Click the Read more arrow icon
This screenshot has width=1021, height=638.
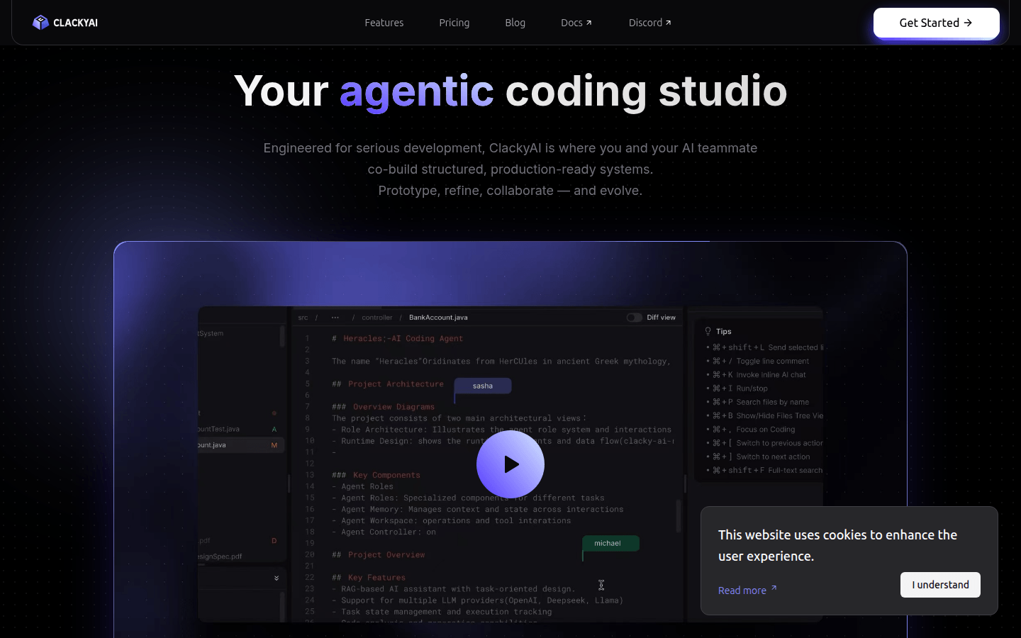774,588
